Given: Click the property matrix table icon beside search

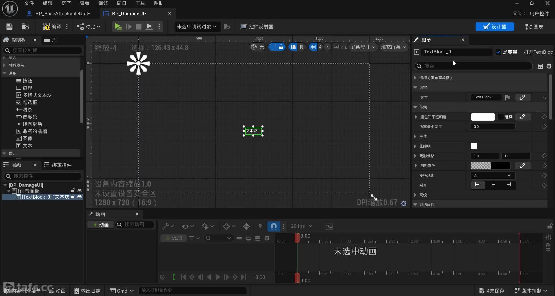Looking at the screenshot, I should (x=540, y=66).
